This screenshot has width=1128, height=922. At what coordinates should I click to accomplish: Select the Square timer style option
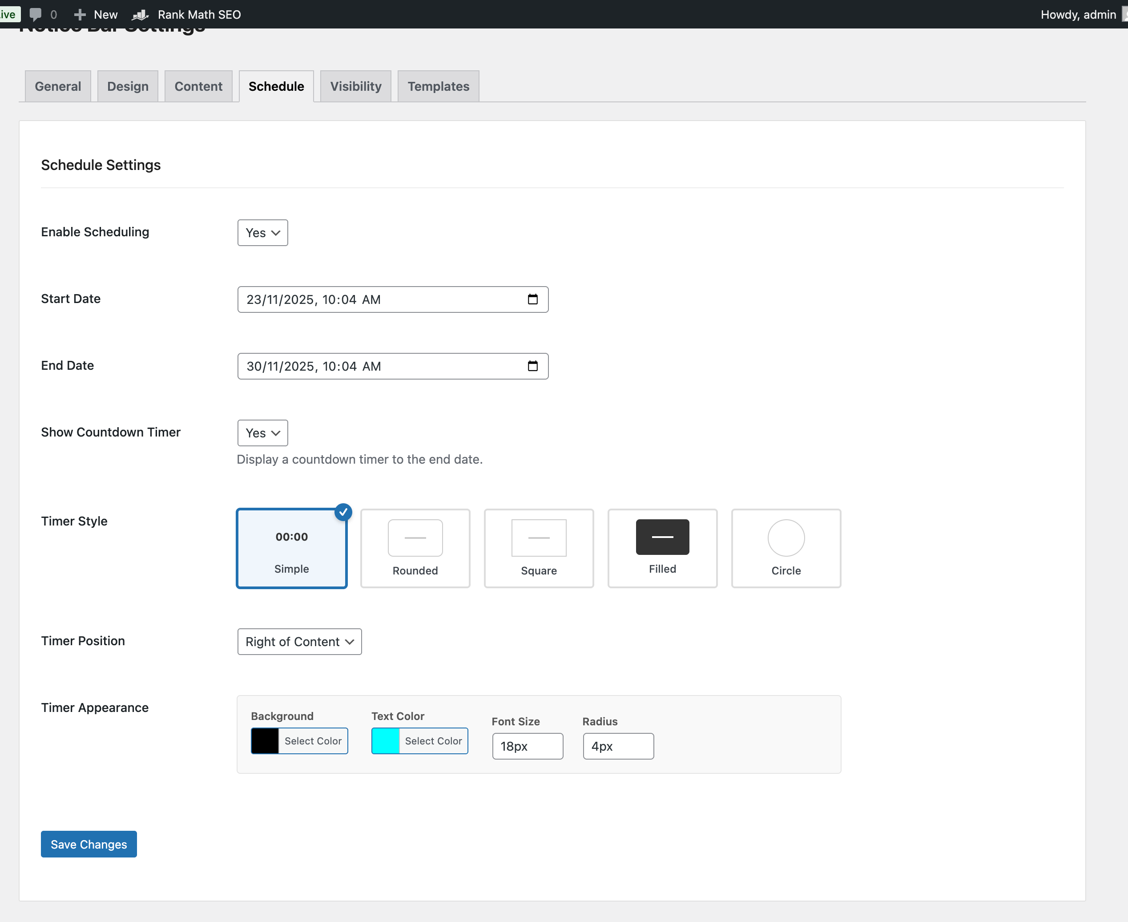538,549
